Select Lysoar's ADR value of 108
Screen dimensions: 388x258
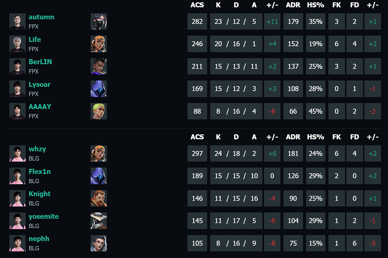tap(293, 88)
